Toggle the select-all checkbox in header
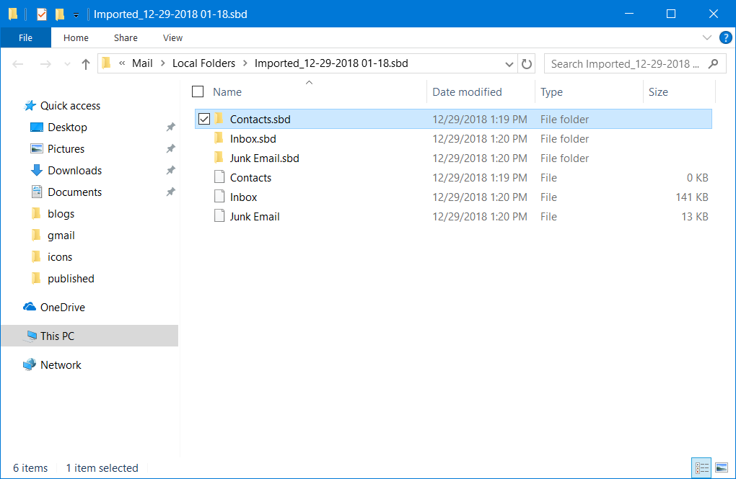Screen dimensions: 736x479 pyautogui.click(x=198, y=91)
